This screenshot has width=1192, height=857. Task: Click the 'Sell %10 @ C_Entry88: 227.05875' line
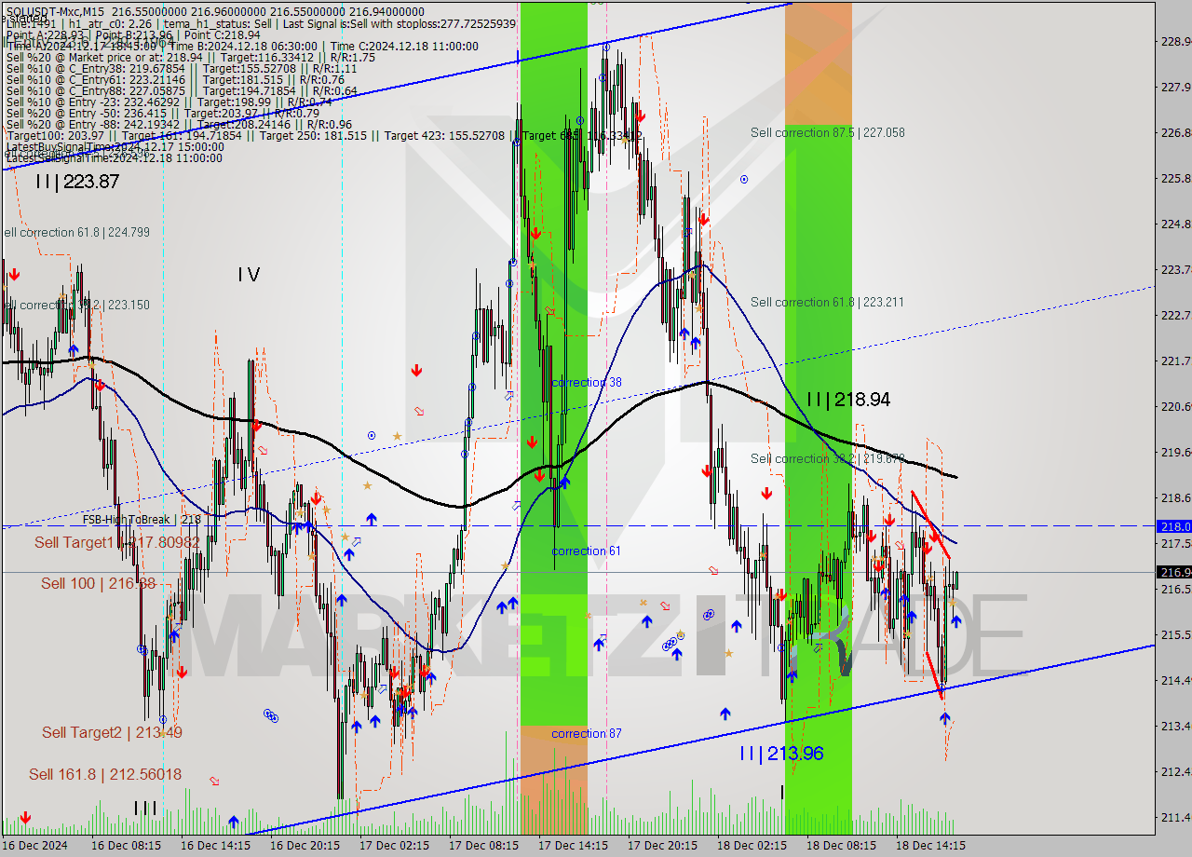coord(182,90)
